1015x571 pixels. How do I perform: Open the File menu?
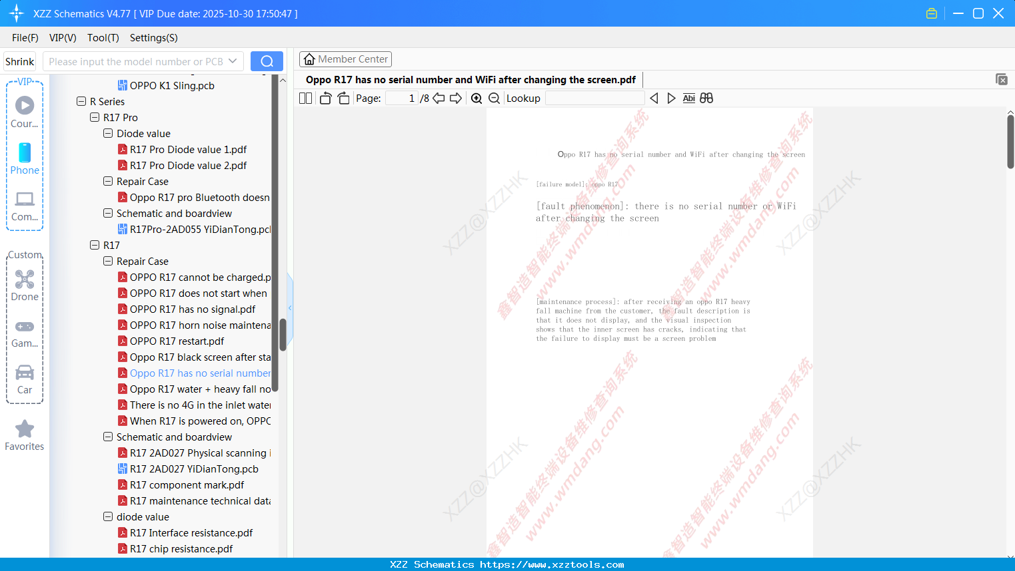[x=25, y=38]
